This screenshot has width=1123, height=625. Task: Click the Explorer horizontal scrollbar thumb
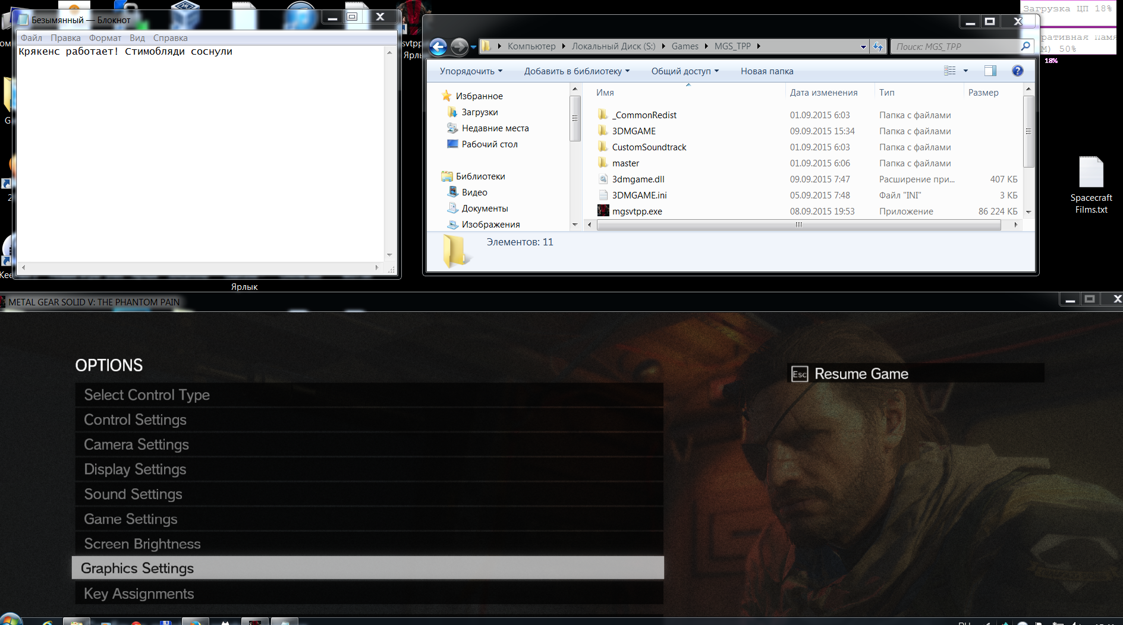click(798, 225)
